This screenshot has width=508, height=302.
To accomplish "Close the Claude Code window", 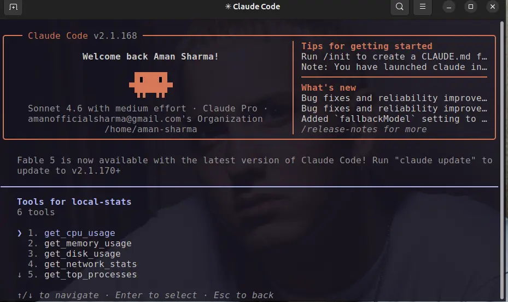I will click(x=493, y=7).
